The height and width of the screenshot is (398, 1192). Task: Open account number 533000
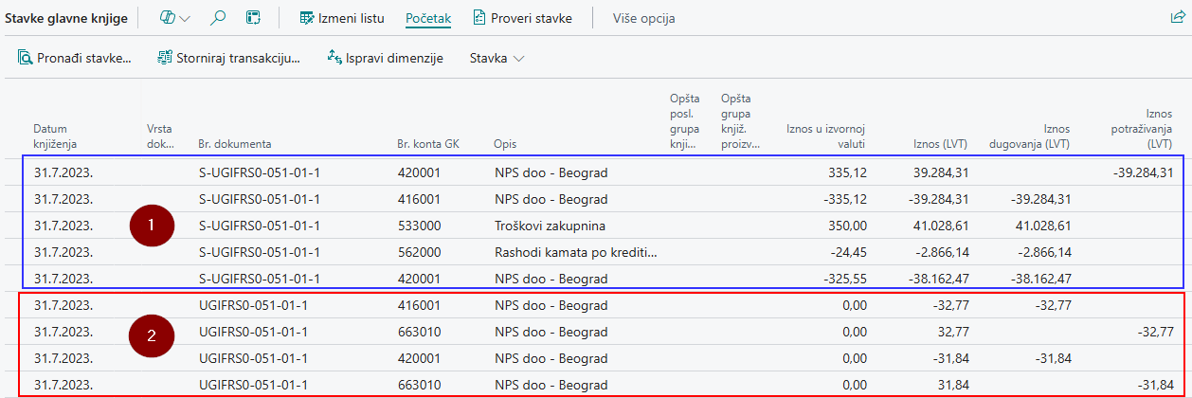419,226
